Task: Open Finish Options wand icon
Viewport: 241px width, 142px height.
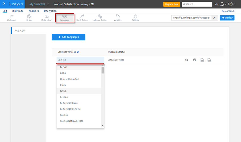Action: point(82,17)
